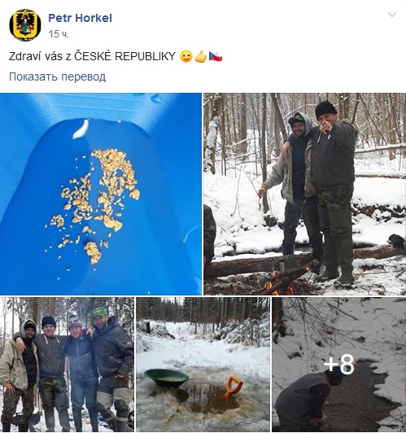406x433 pixels.
Task: Click Показать перевод translation link
Action: tap(58, 77)
